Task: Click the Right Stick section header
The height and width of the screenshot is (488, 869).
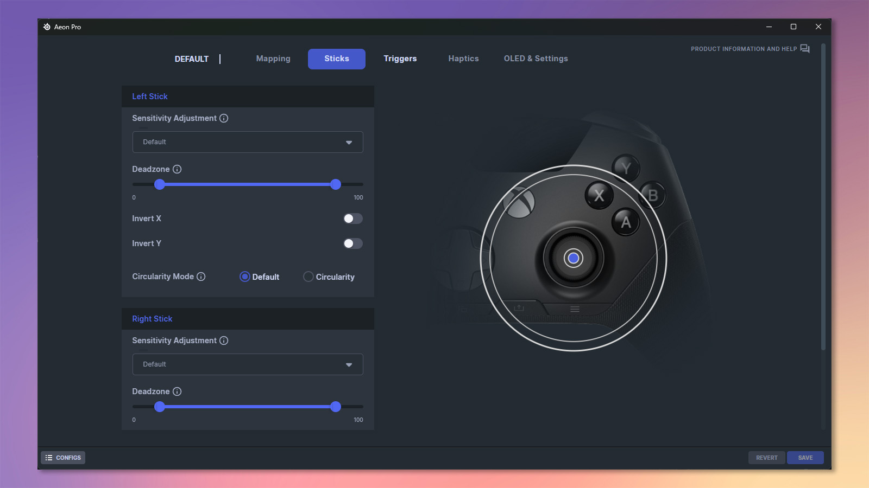Action: pyautogui.click(x=248, y=319)
